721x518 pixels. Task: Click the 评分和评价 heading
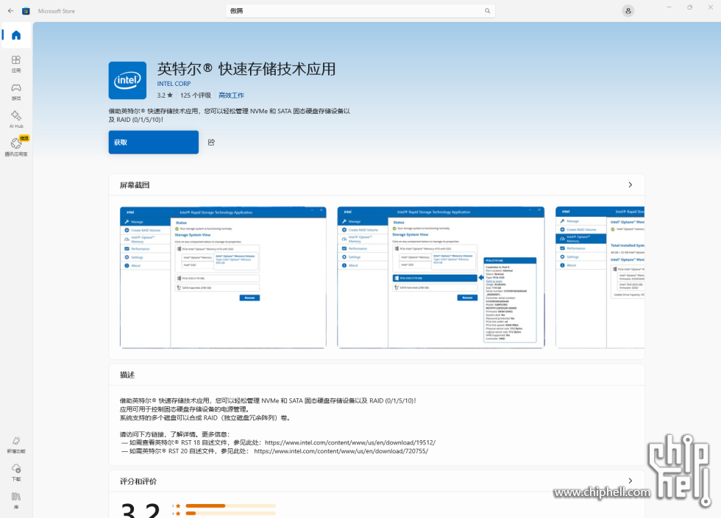pos(138,481)
